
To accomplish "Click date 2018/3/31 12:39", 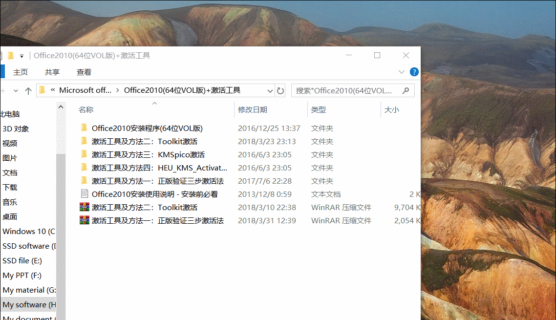I will click(x=267, y=221).
